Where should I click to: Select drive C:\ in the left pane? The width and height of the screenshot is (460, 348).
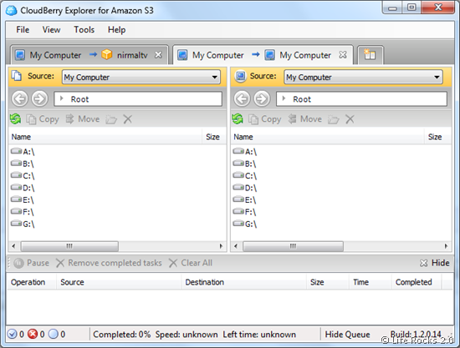click(x=23, y=175)
